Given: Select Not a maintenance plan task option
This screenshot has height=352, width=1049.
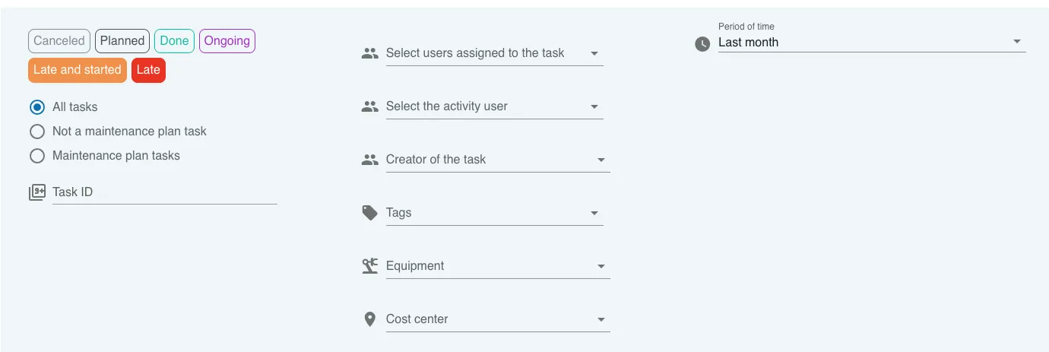Looking at the screenshot, I should click(37, 132).
